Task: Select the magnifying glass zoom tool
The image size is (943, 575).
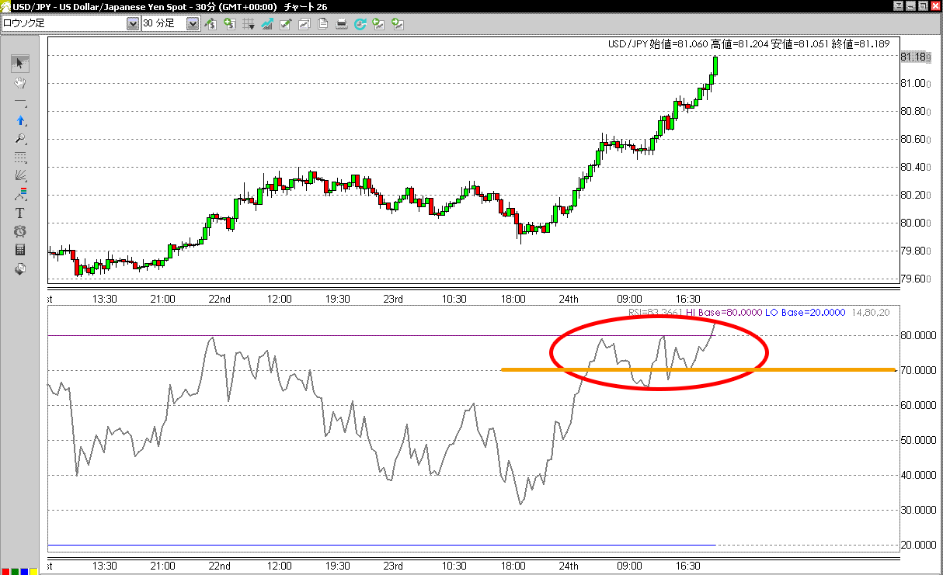Action: pos(20,139)
